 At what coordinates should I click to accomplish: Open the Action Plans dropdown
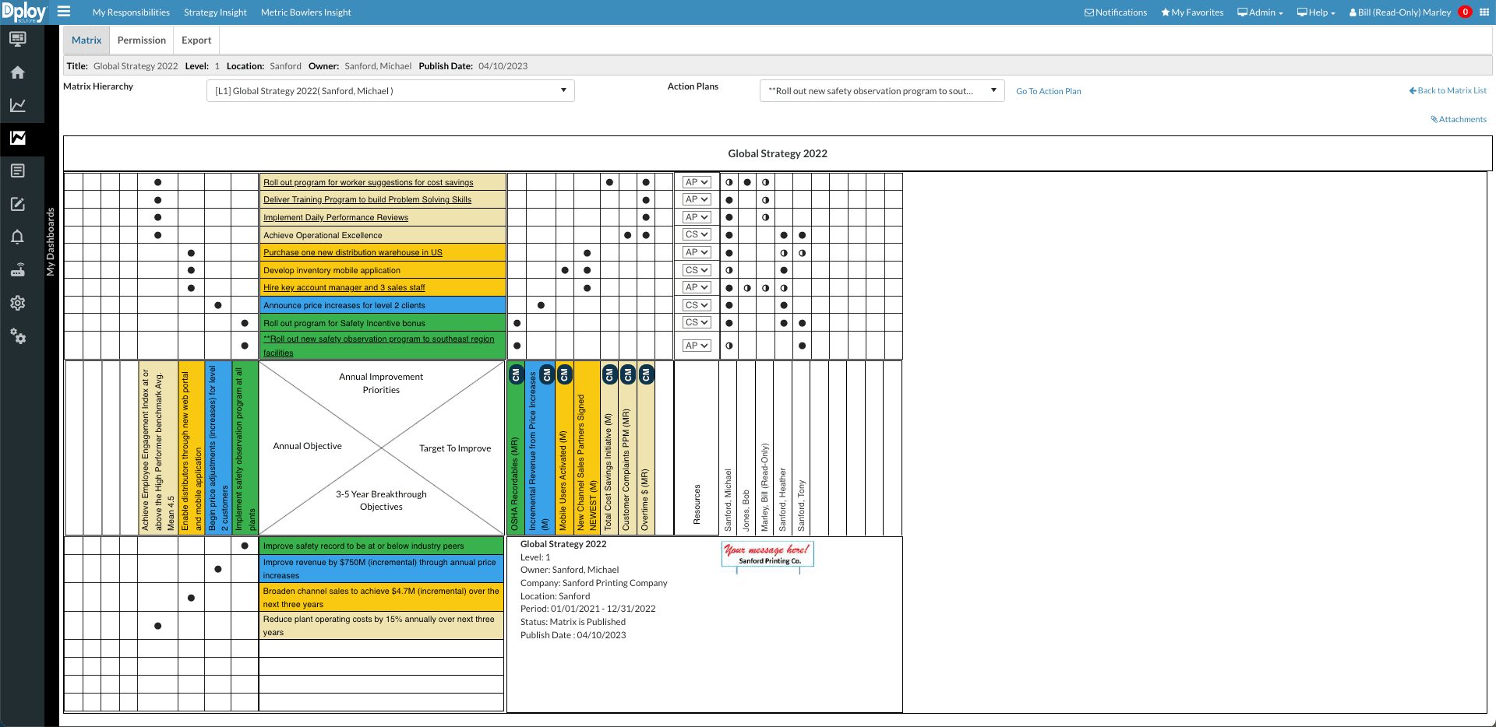coord(881,91)
